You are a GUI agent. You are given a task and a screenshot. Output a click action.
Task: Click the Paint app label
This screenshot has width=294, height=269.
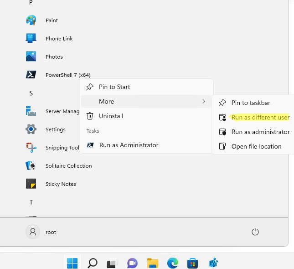tap(52, 20)
